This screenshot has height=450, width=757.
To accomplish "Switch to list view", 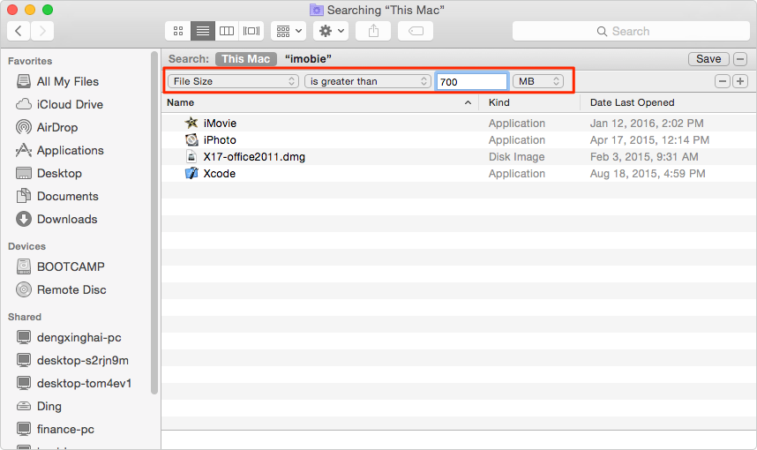I will point(203,32).
